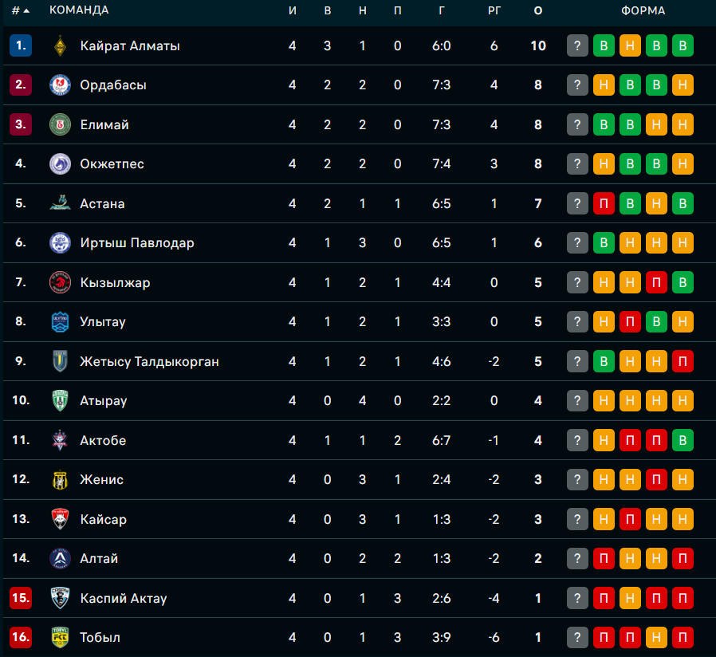This screenshot has height=657, width=716.
Task: Click the Актобе team emblem
Action: tap(60, 440)
